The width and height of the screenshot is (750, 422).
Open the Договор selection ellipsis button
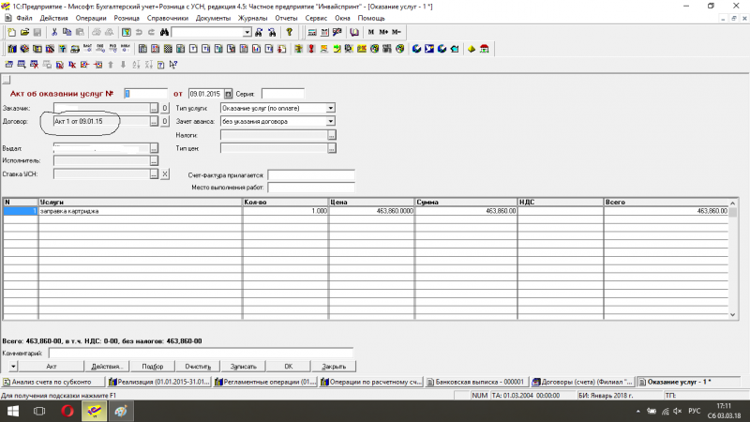click(154, 122)
